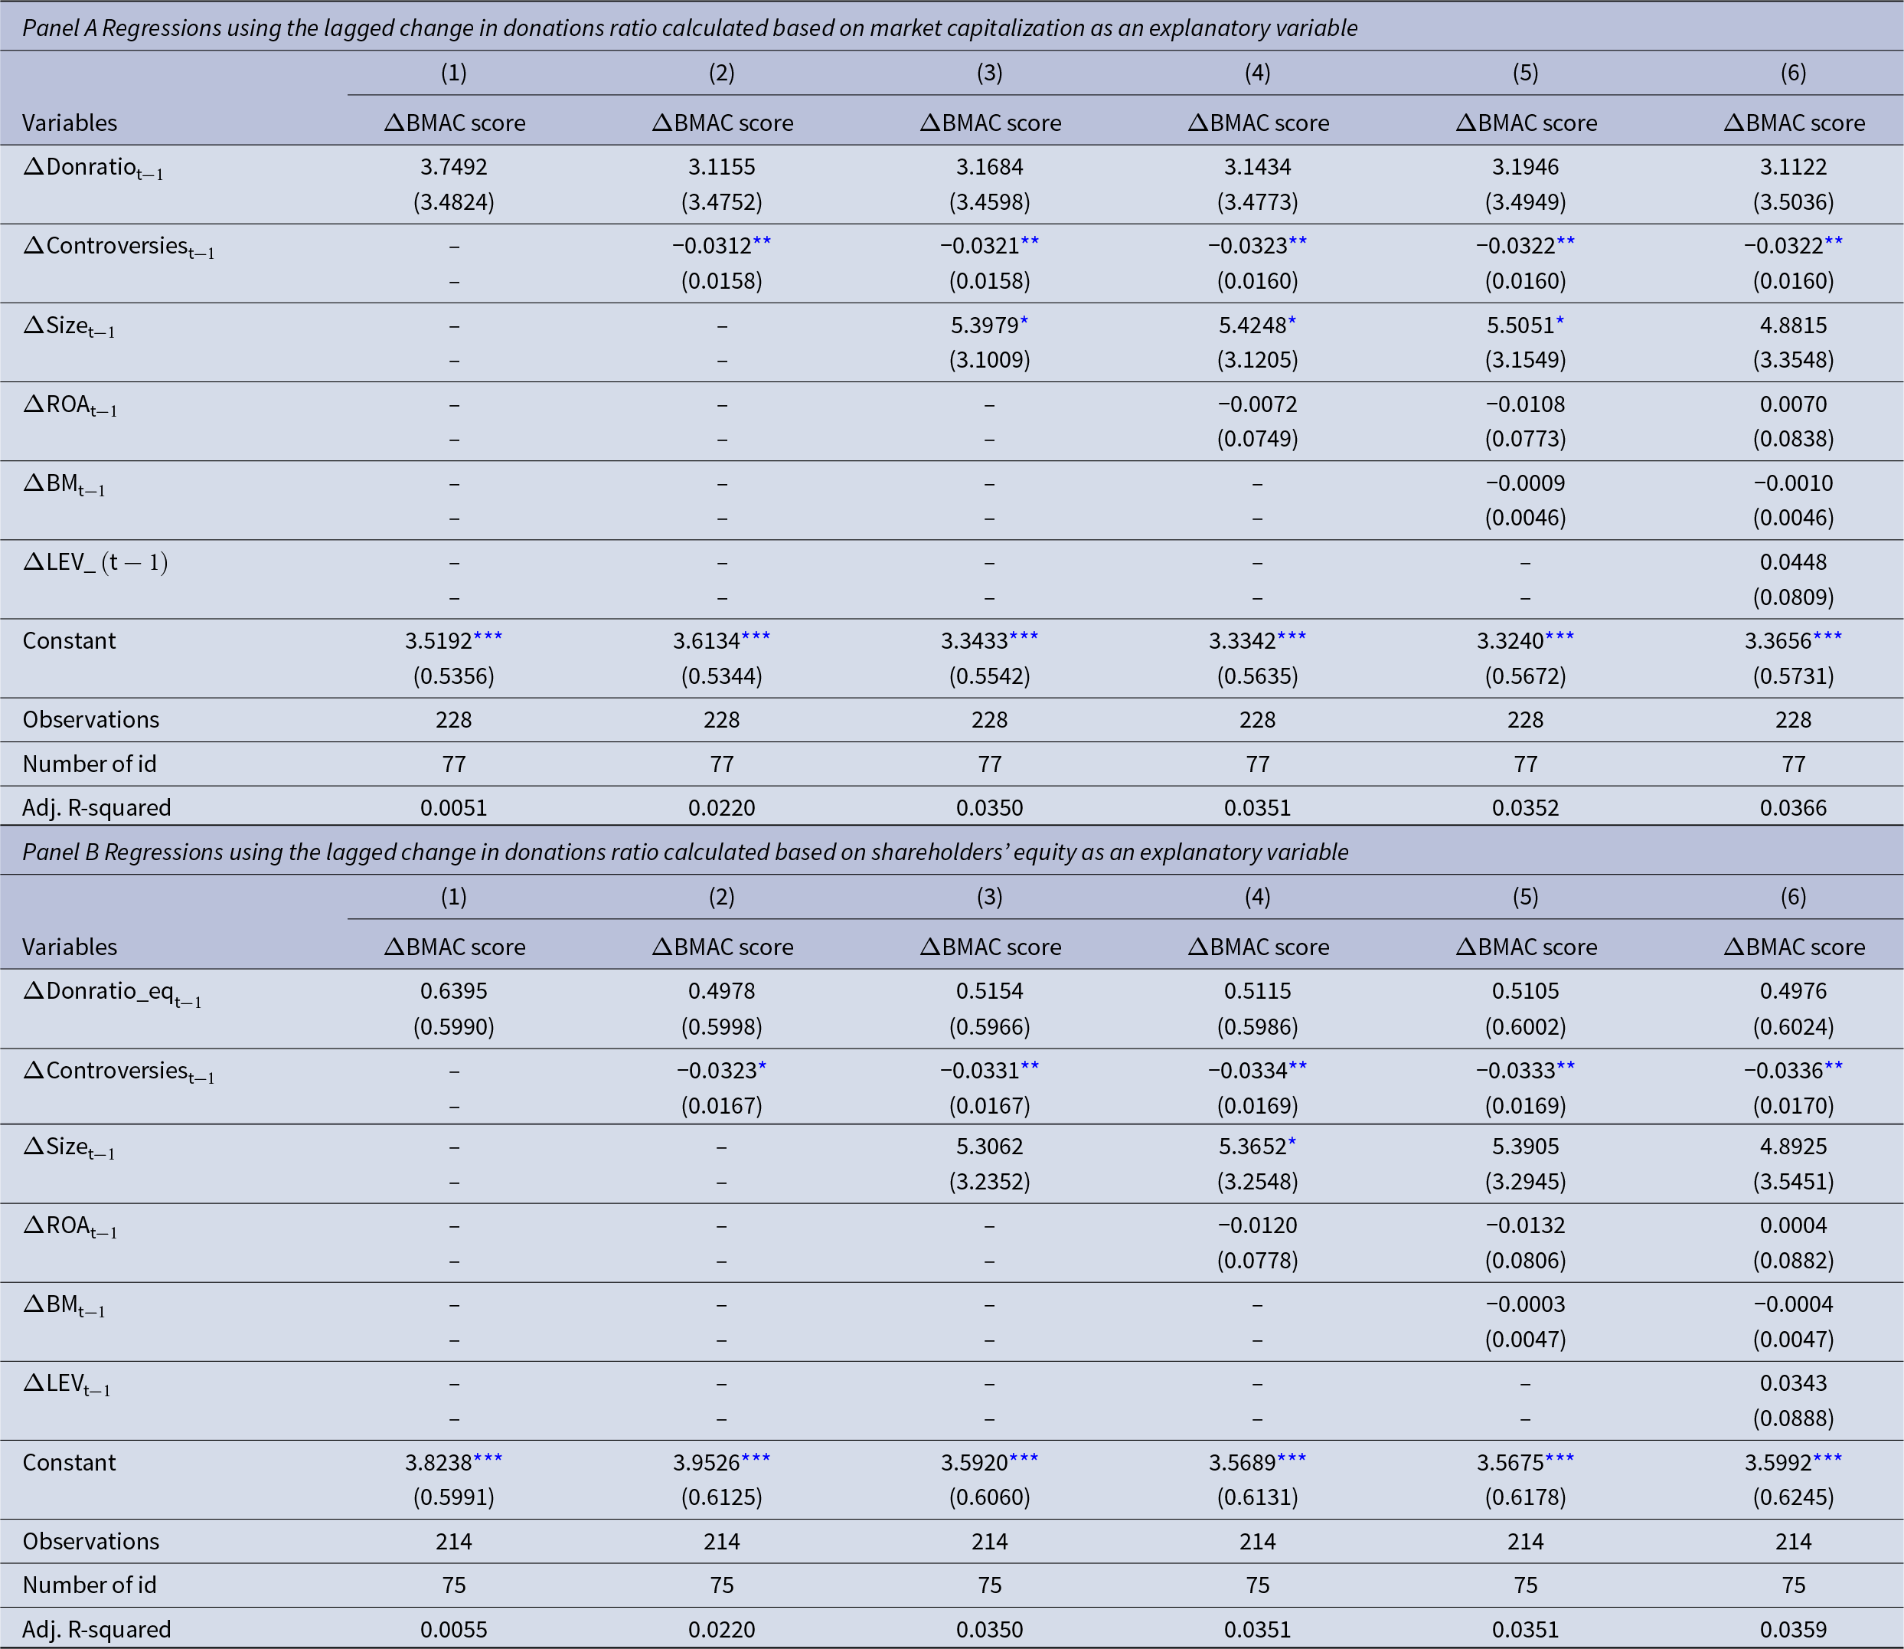Select the standard error (0.0809)
This screenshot has height=1649, width=1904.
(1793, 597)
